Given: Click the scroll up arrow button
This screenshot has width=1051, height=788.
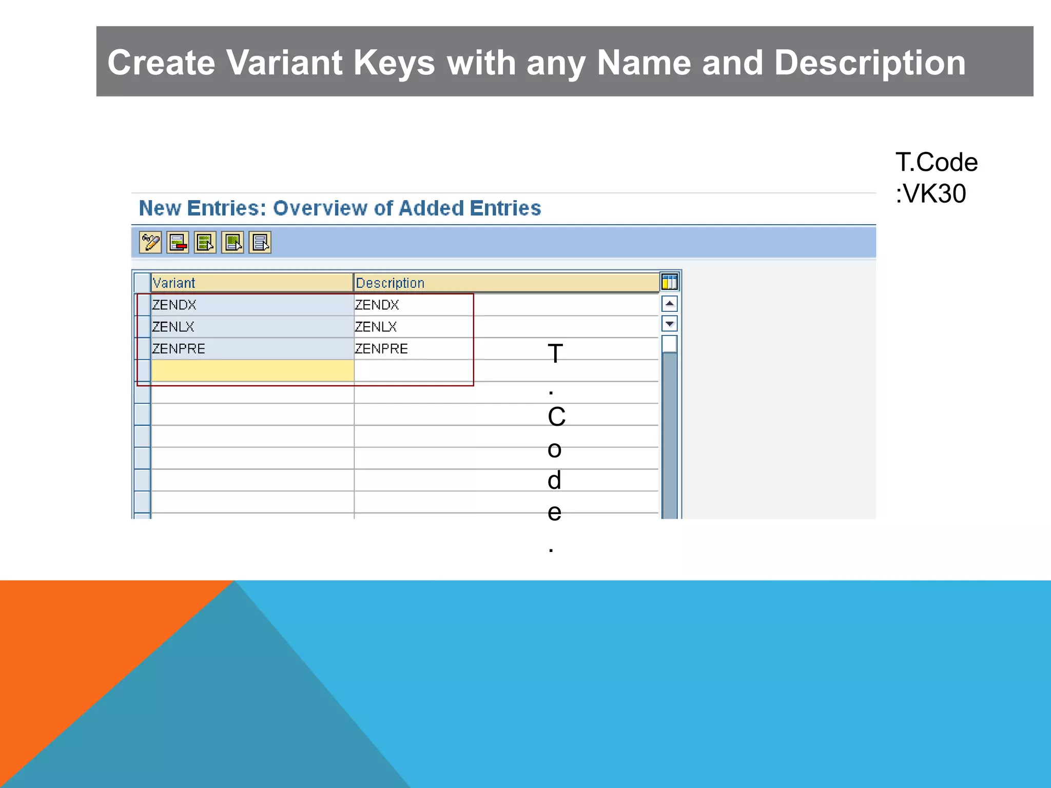Looking at the screenshot, I should click(670, 304).
